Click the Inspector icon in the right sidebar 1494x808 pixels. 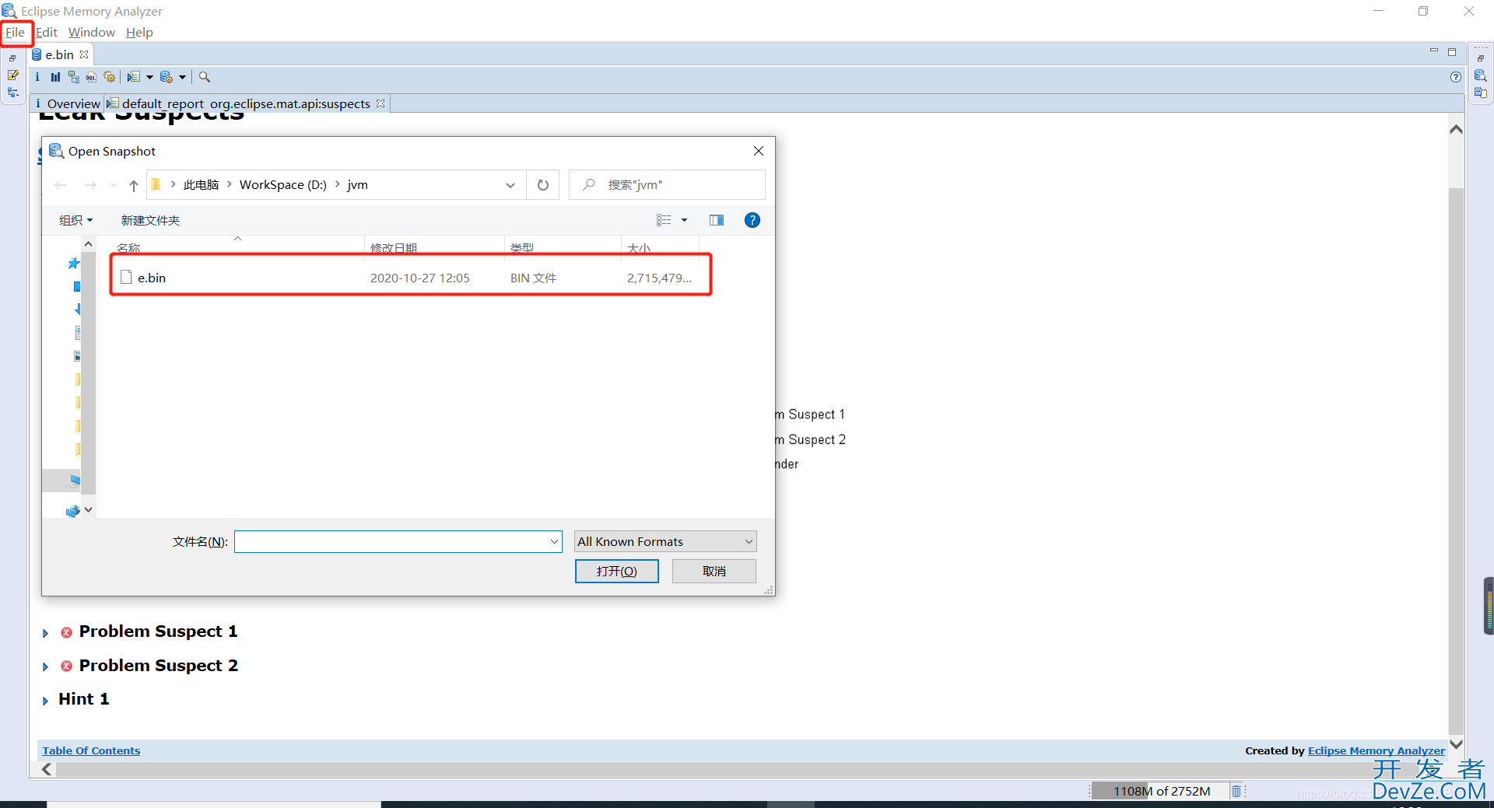(1481, 75)
